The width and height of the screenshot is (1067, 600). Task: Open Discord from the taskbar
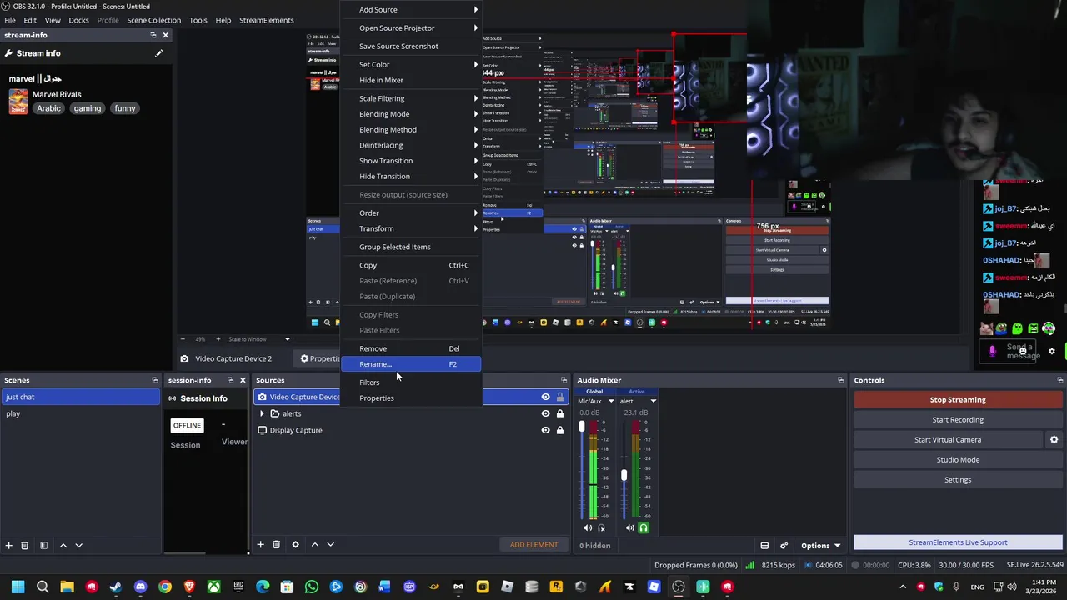pos(140,587)
